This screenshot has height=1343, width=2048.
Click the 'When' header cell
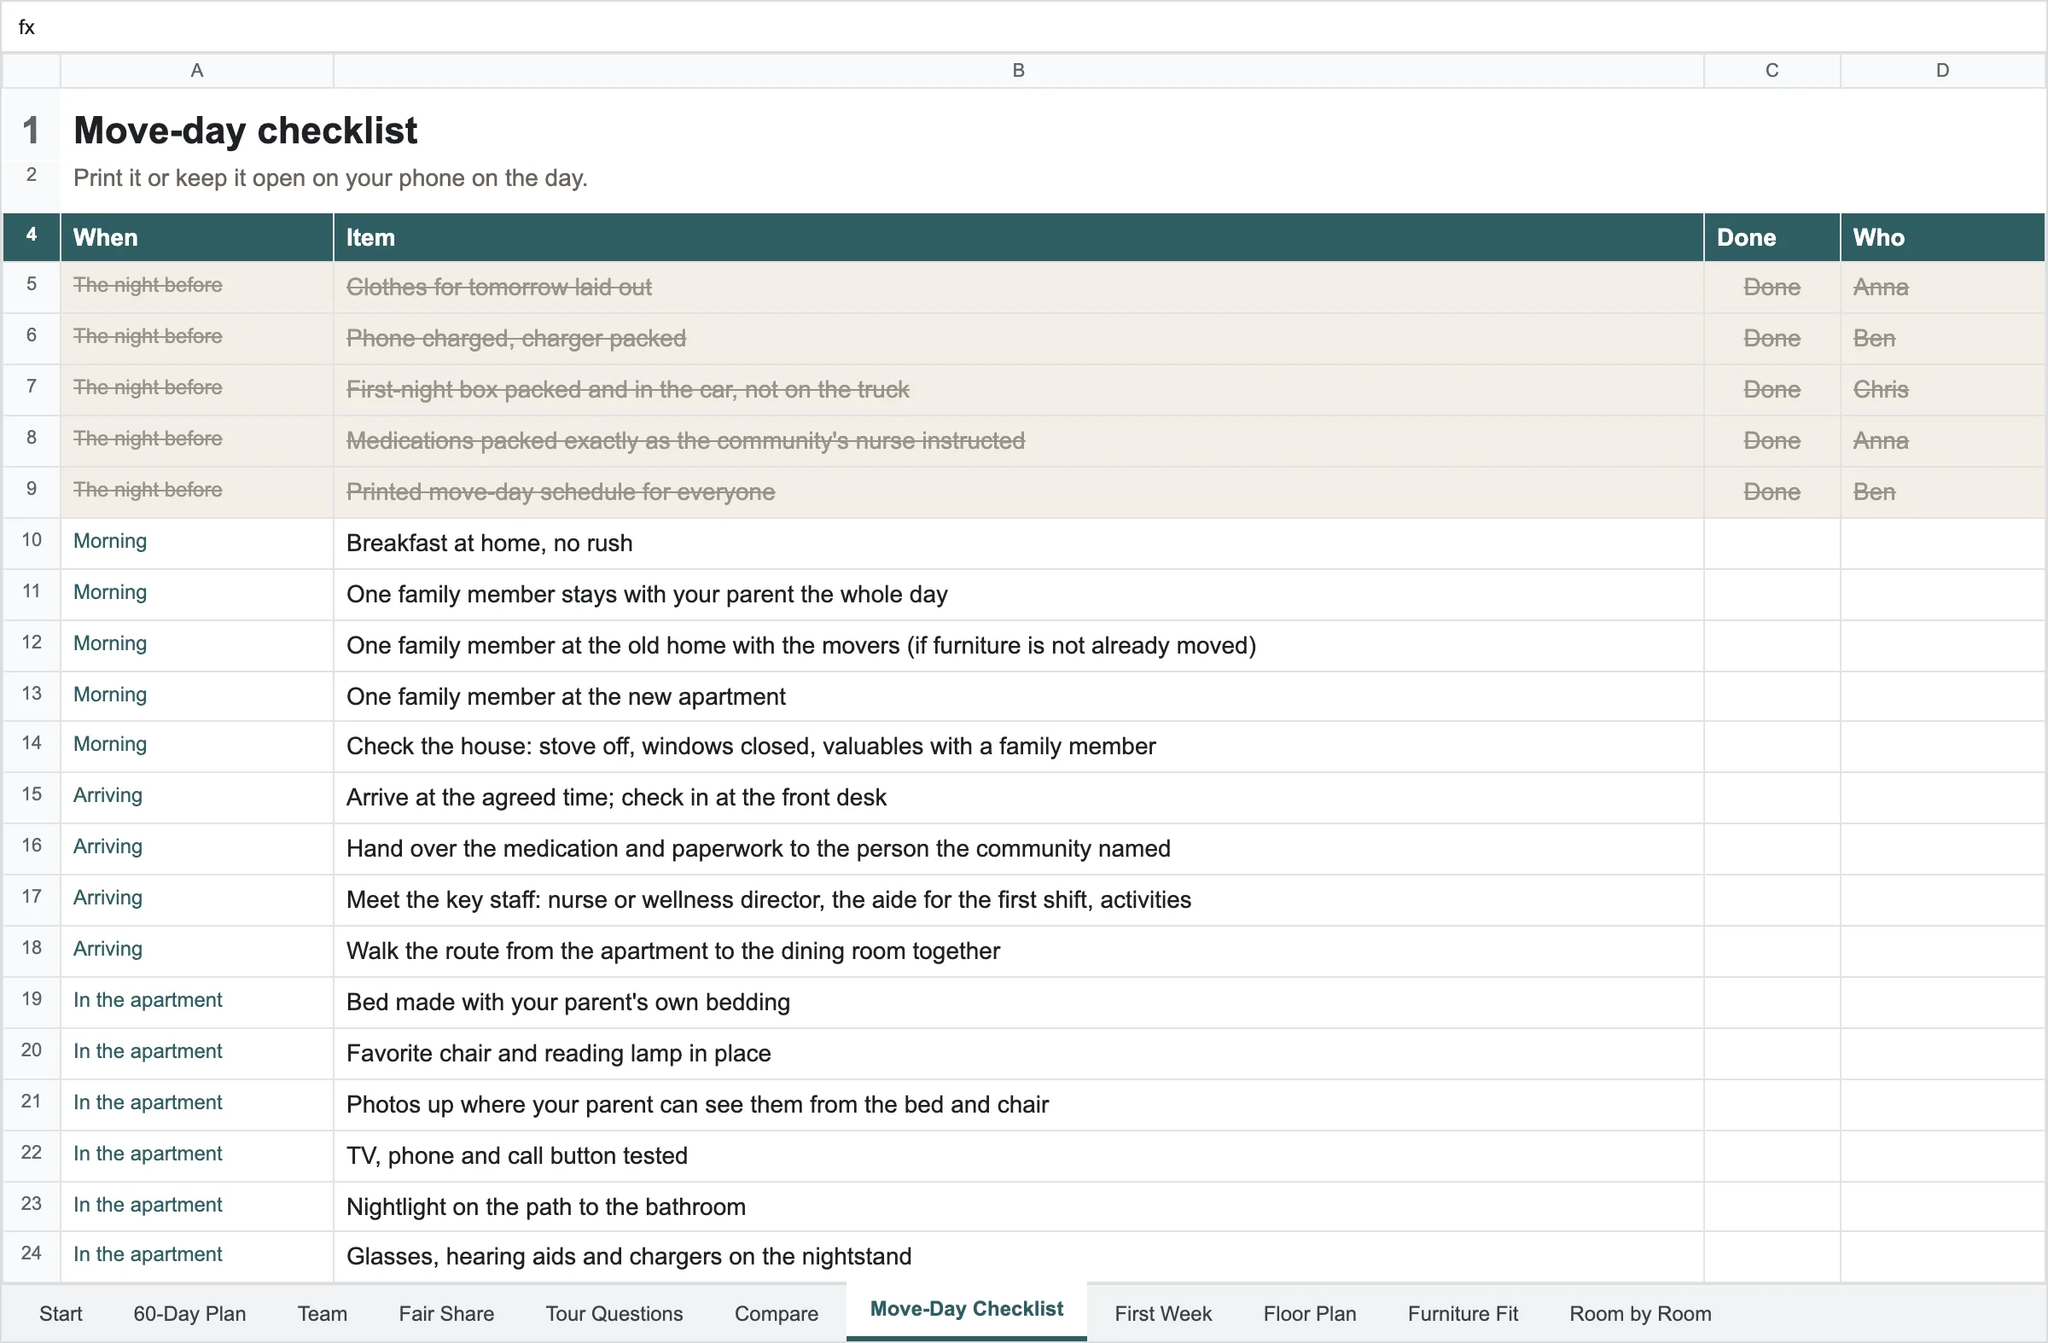(197, 237)
